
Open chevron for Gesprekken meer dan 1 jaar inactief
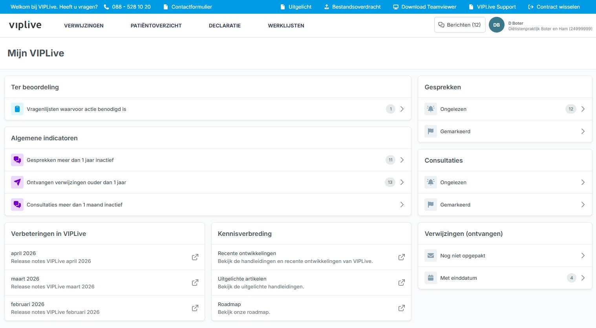[x=402, y=160]
